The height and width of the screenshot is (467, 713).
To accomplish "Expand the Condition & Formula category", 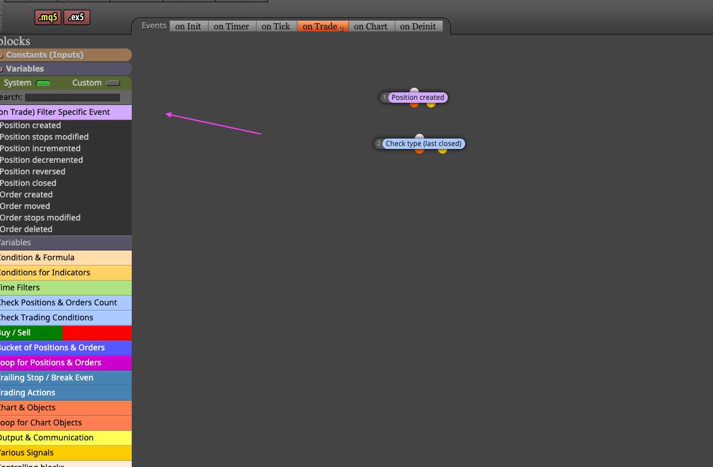I will tap(66, 257).
